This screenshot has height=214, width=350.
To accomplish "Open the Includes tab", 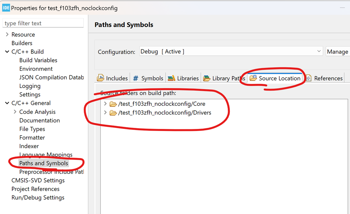I will tap(112, 78).
